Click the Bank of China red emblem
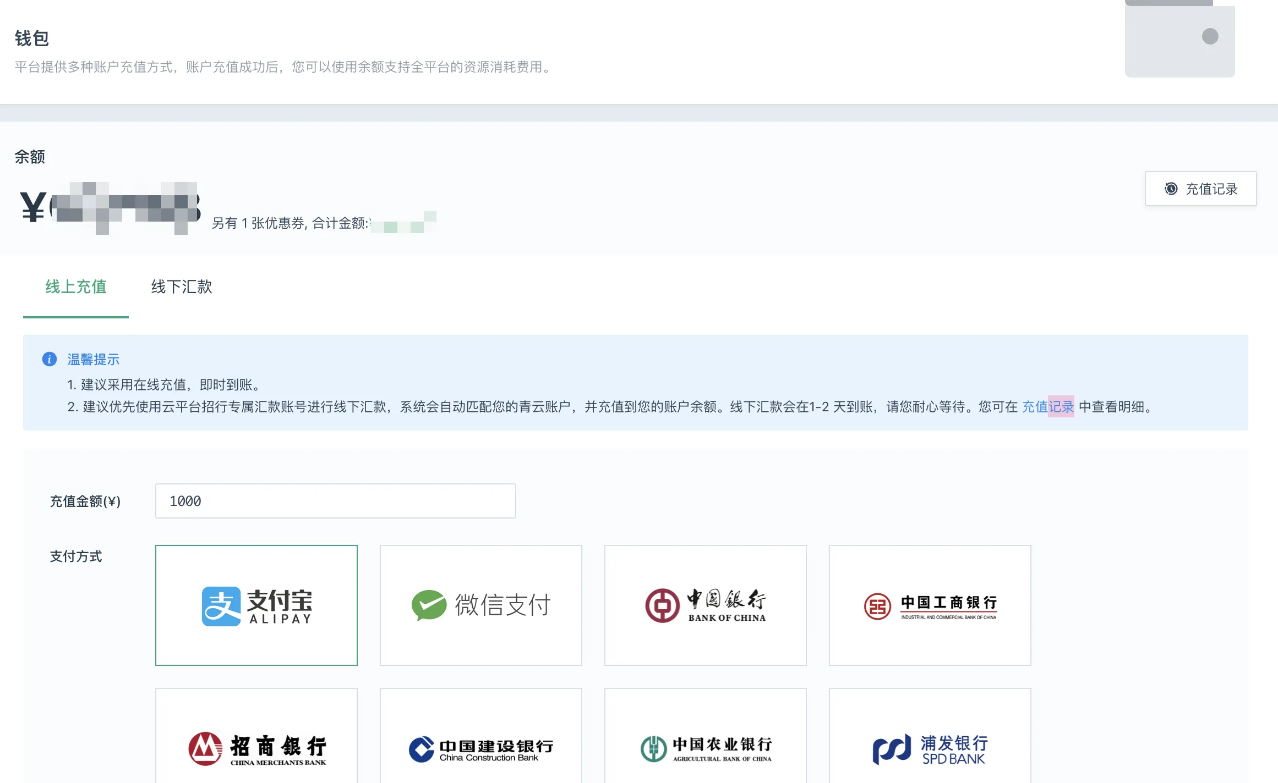 pyautogui.click(x=662, y=605)
